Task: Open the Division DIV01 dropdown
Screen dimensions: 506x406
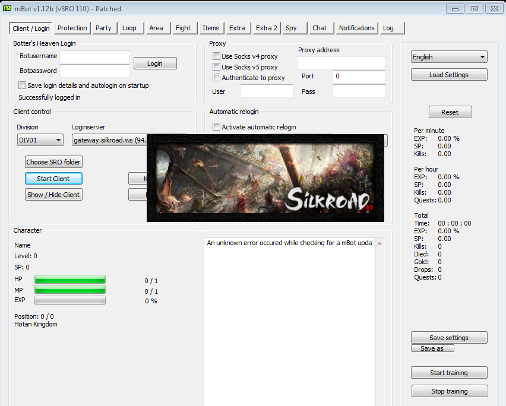Action: 40,140
